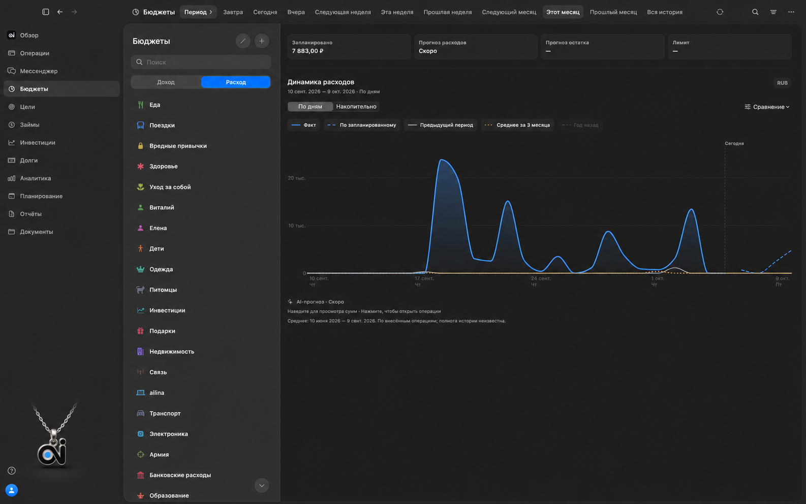The height and width of the screenshot is (504, 806).
Task: Click the Поиск search field
Action: tap(201, 62)
